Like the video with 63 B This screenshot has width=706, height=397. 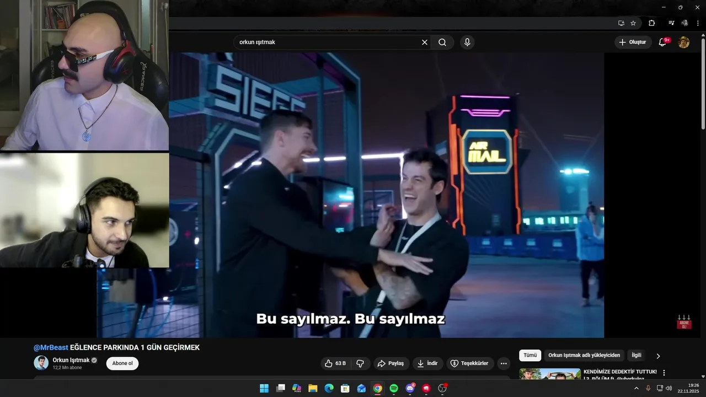click(336, 363)
